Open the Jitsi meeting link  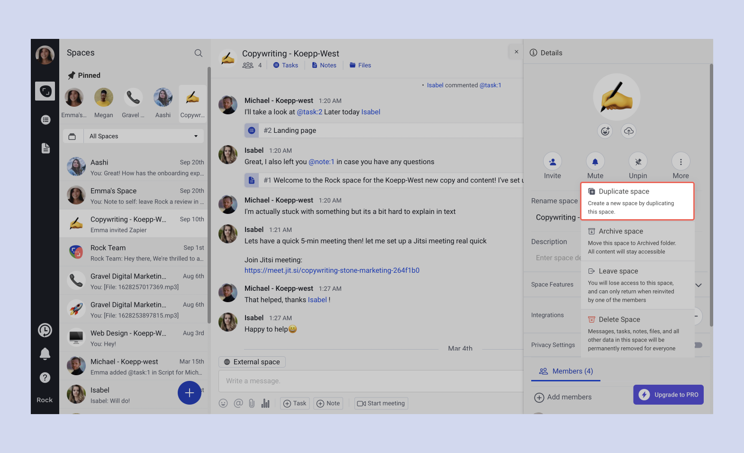pos(332,270)
